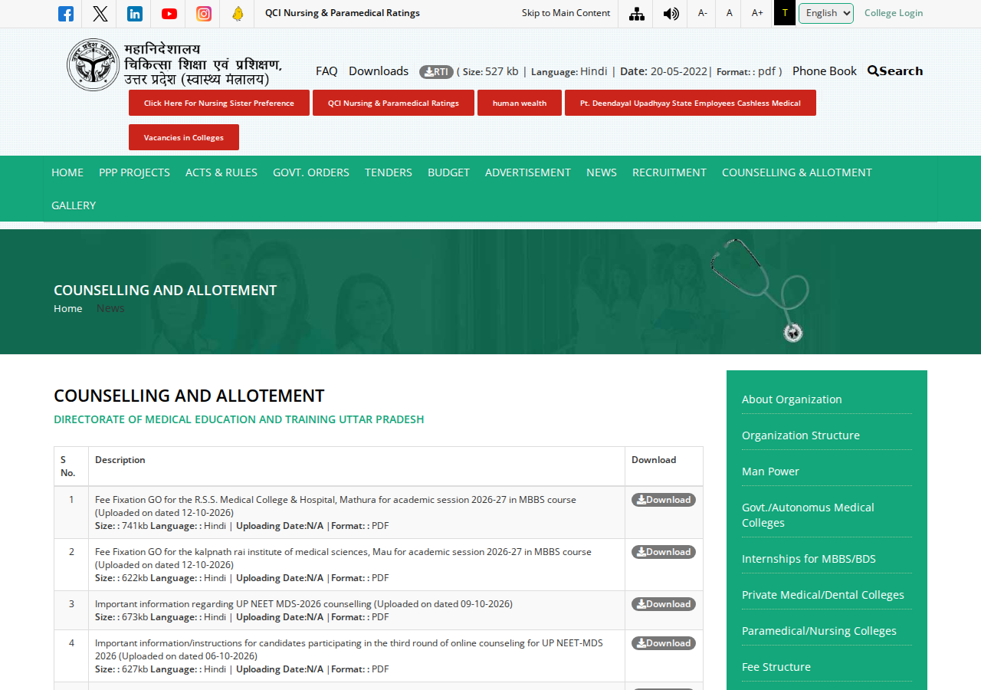981x690 pixels.
Task: Open the LinkedIn icon
Action: pyautogui.click(x=135, y=13)
